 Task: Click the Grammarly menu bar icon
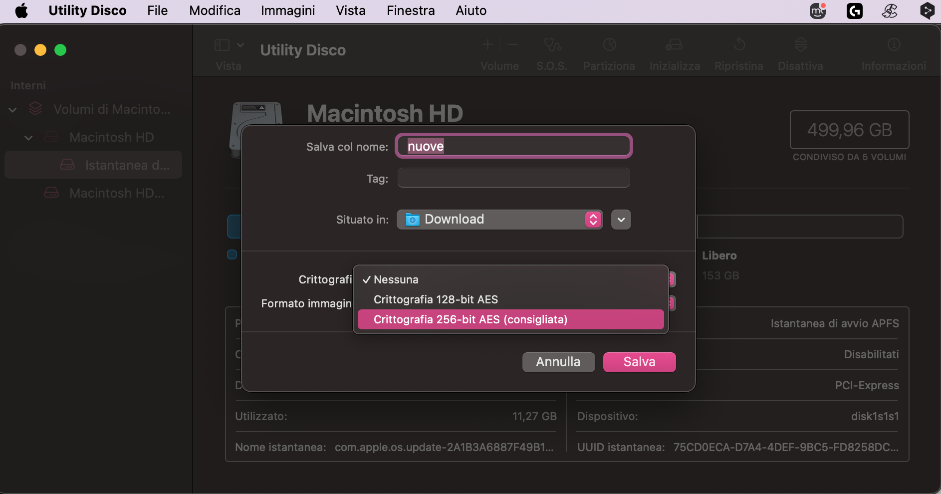click(x=855, y=10)
